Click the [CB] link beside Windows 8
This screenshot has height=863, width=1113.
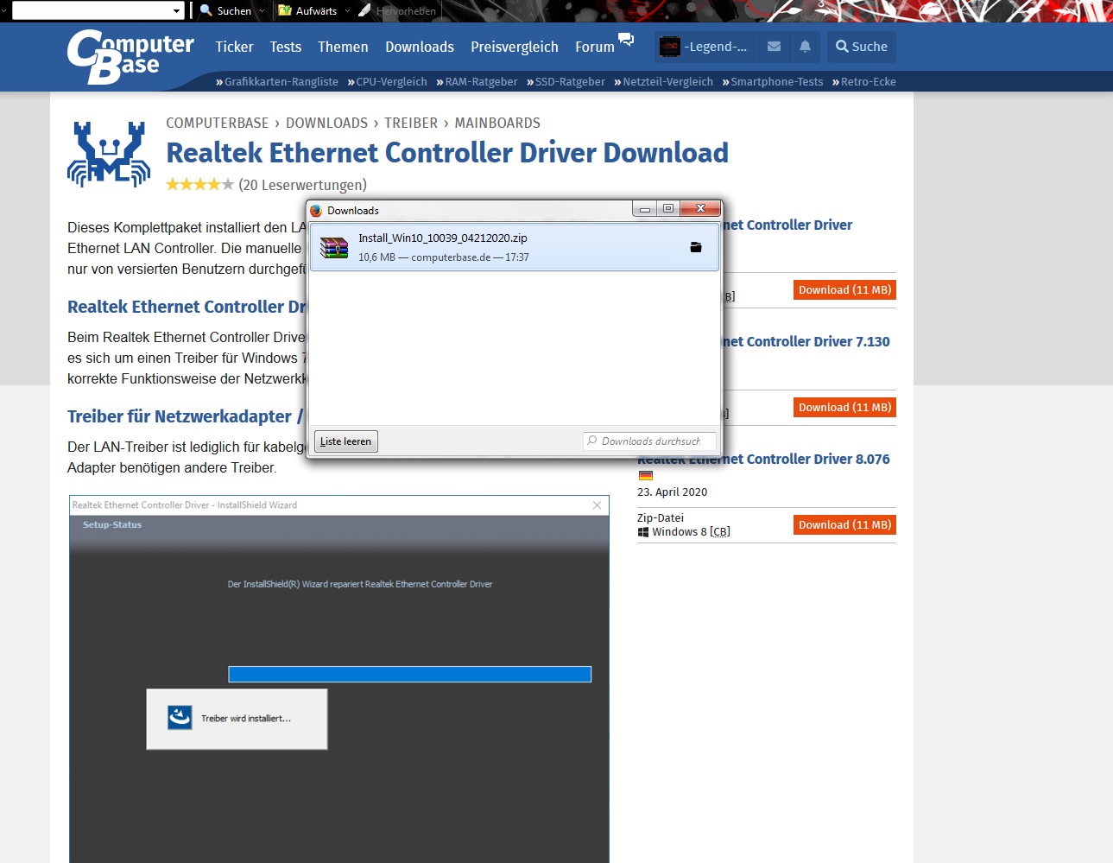(720, 532)
